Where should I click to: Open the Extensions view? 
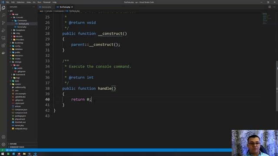pyautogui.click(x=3, y=45)
